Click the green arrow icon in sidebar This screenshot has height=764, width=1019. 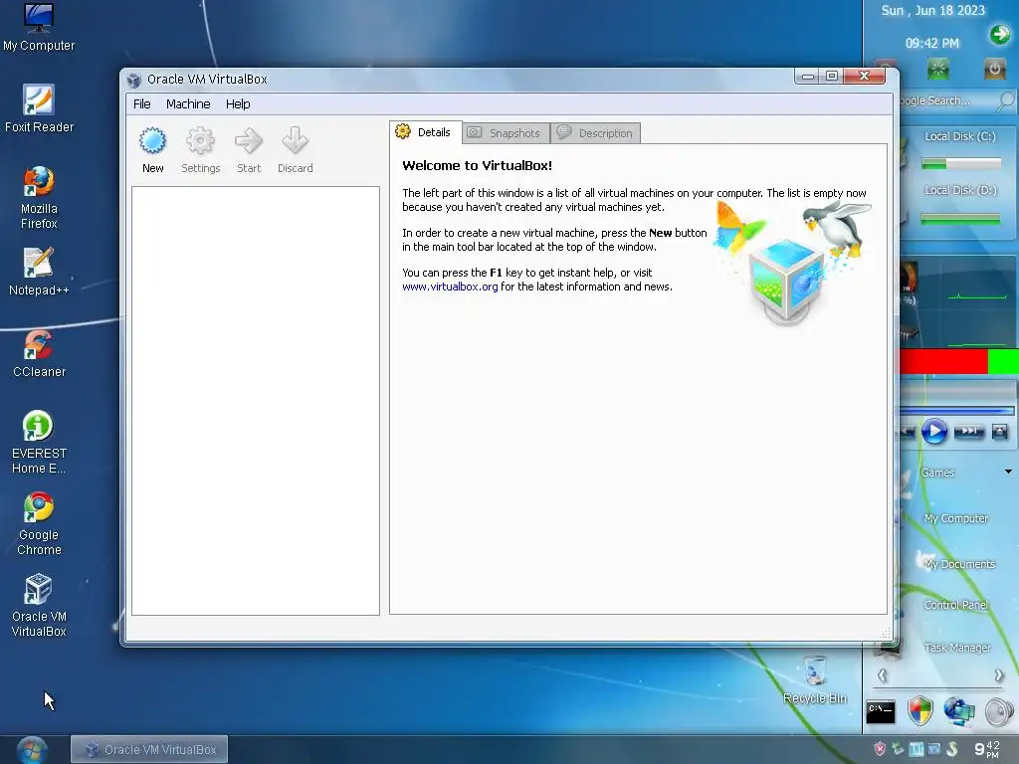click(999, 34)
